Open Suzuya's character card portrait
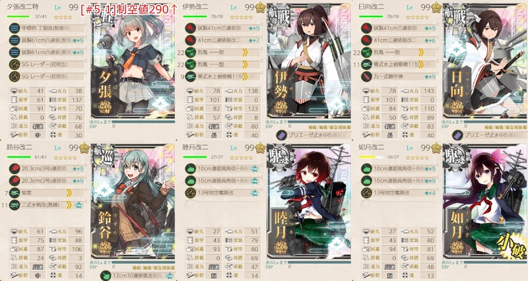Screen dimensions: 528x281 [x=133, y=202]
